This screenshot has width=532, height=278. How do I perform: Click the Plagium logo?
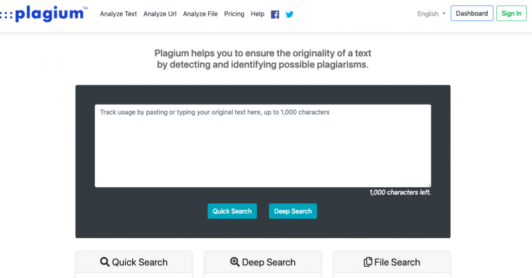click(44, 14)
